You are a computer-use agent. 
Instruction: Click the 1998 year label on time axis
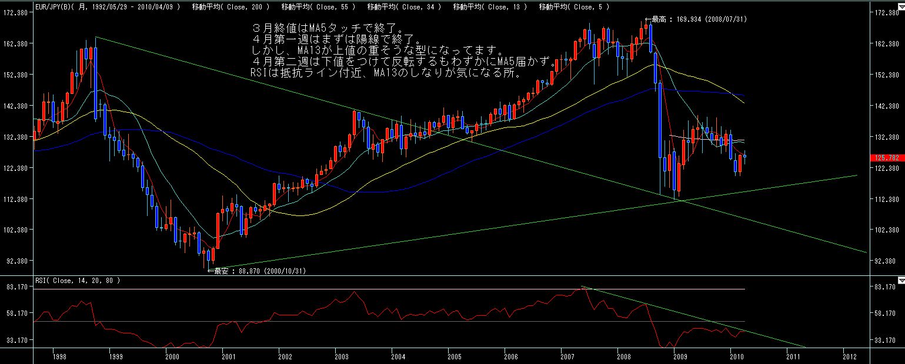pos(59,356)
